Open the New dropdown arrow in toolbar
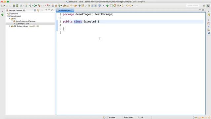 (4, 6)
